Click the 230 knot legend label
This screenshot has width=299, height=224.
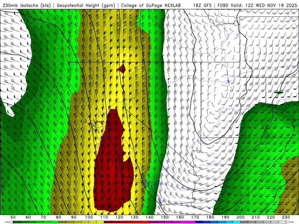pyautogui.click(x=286, y=217)
